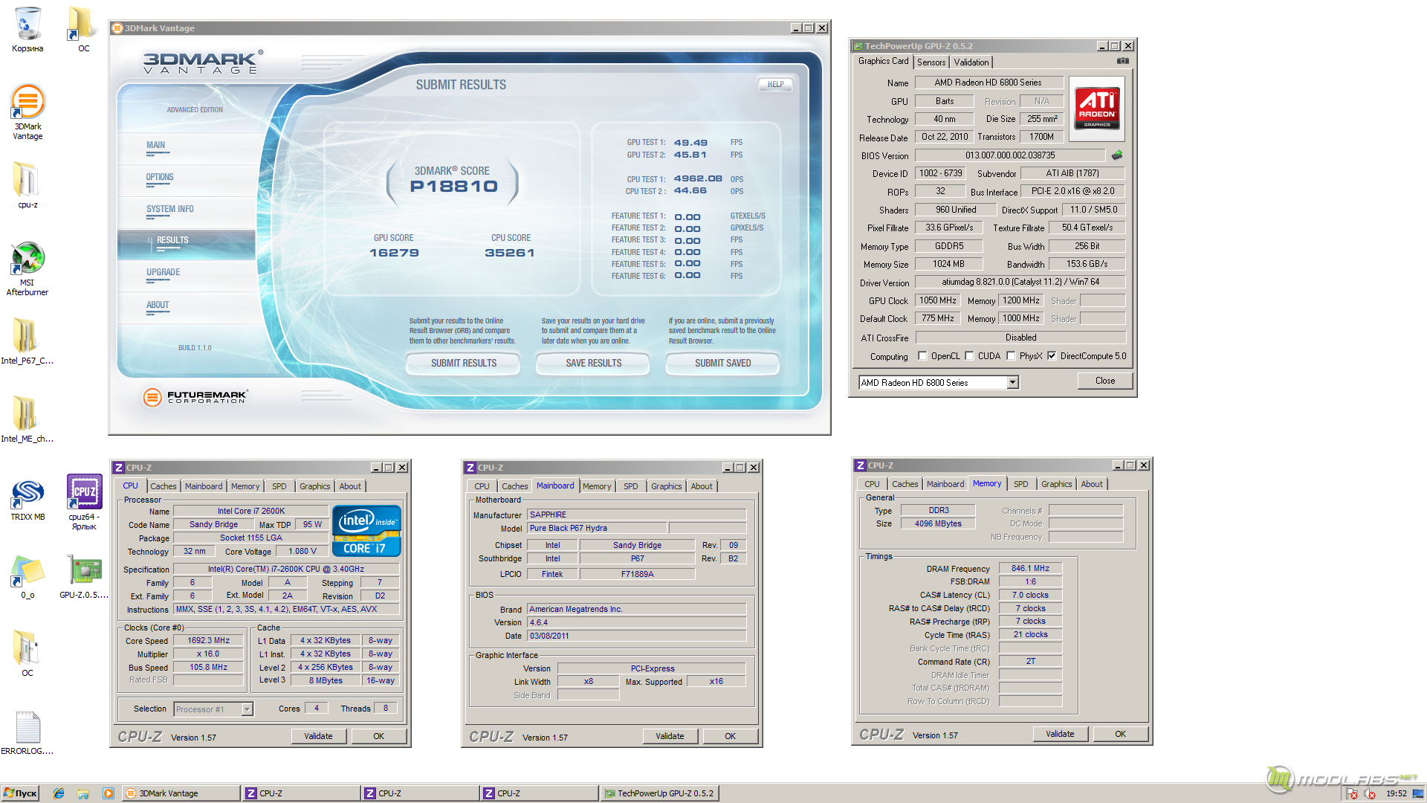This screenshot has width=1427, height=803.
Task: Switch to 3DMark Vantage via taskbar button
Action: pyautogui.click(x=181, y=793)
